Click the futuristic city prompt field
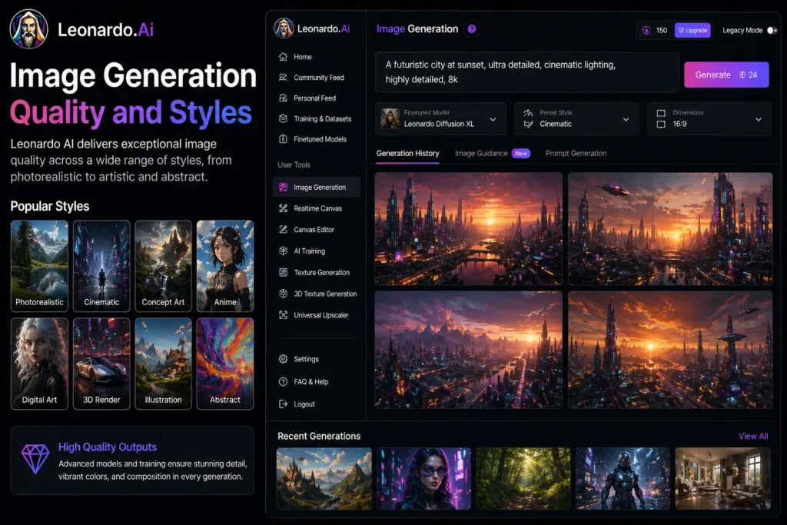The width and height of the screenshot is (787, 525). tap(527, 72)
